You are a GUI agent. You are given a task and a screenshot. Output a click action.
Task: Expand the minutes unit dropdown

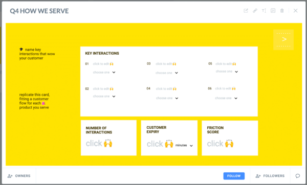[184, 145]
